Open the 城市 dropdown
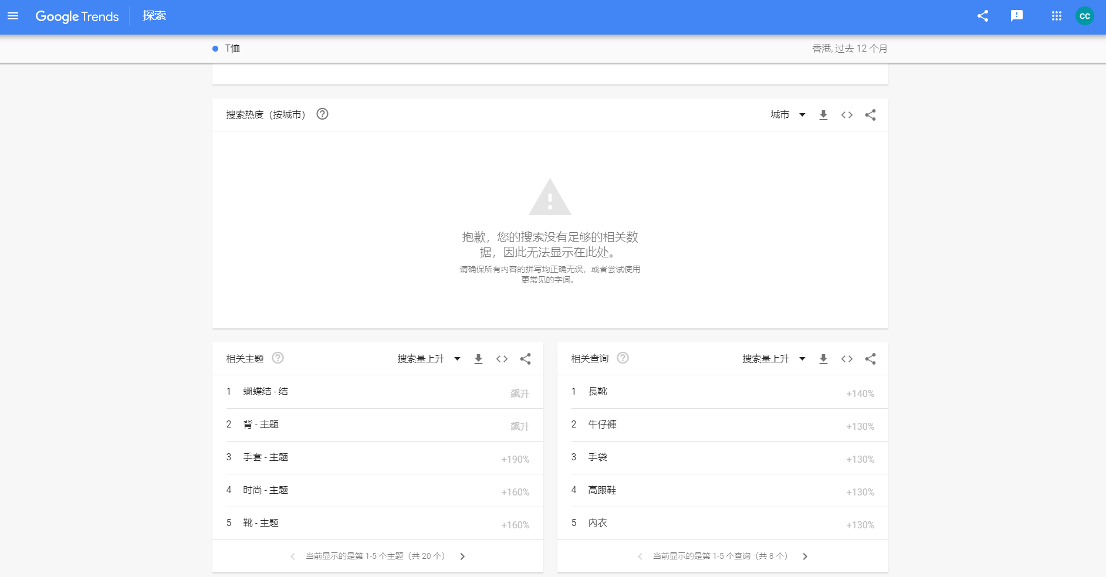Image resolution: width=1106 pixels, height=577 pixels. (x=787, y=115)
